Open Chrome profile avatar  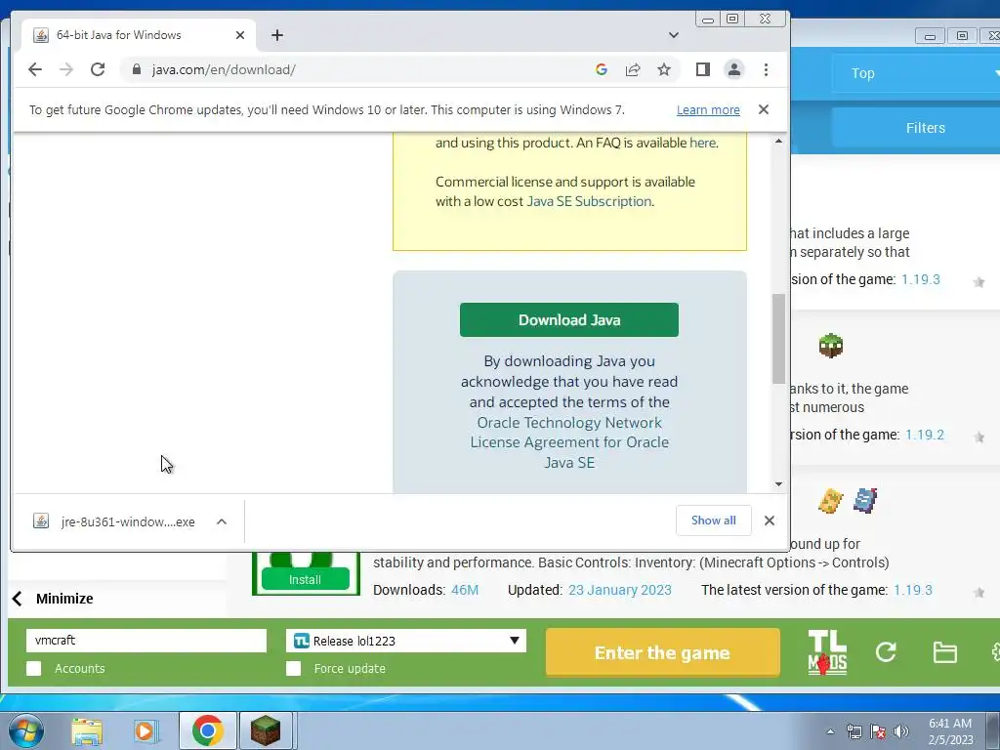pyautogui.click(x=734, y=69)
